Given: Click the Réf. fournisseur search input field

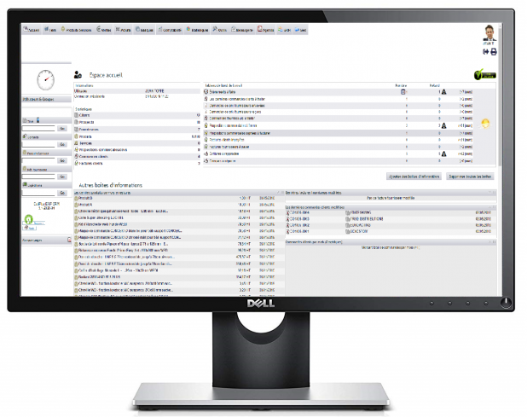Looking at the screenshot, I should click(38, 177).
